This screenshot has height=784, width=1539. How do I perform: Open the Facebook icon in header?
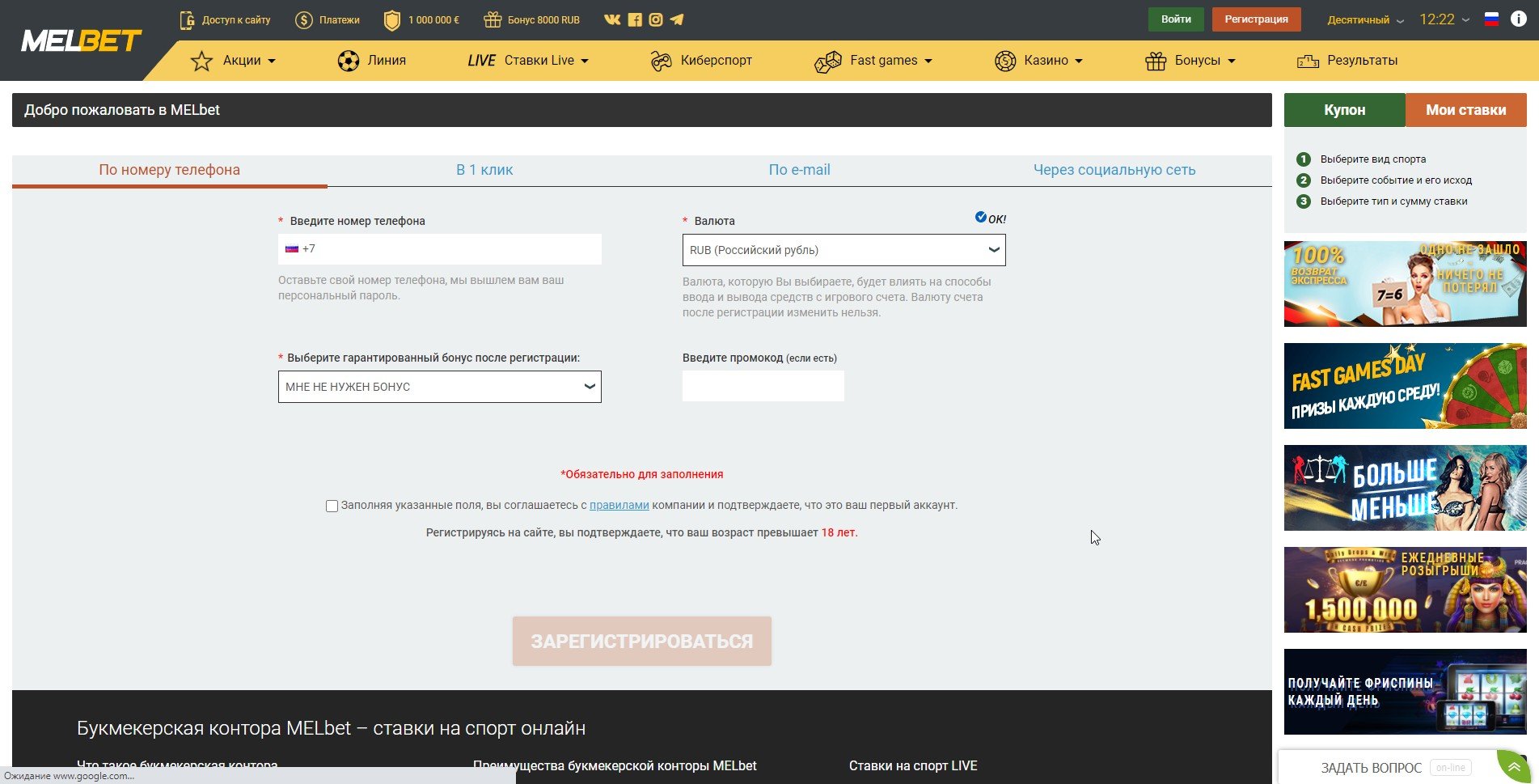pyautogui.click(x=635, y=19)
